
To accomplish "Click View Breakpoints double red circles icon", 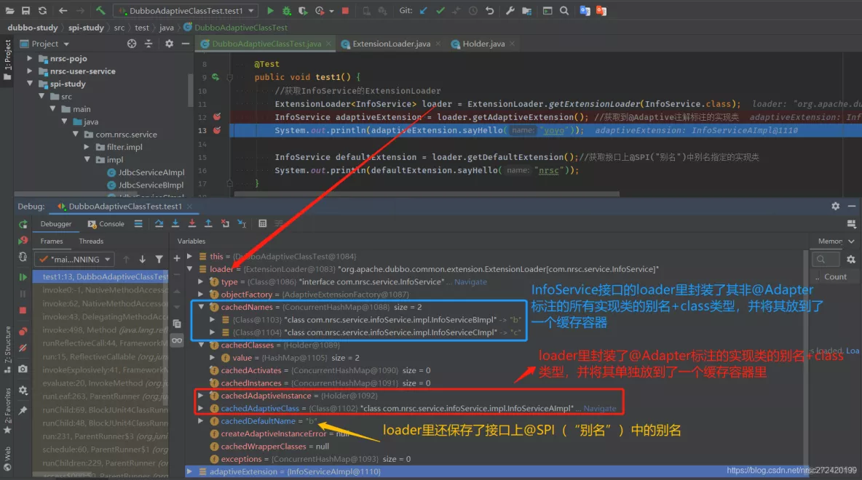I will point(23,331).
